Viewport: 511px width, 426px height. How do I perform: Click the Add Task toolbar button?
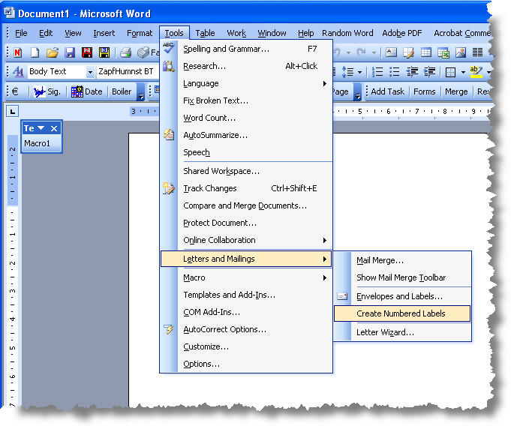tap(387, 91)
